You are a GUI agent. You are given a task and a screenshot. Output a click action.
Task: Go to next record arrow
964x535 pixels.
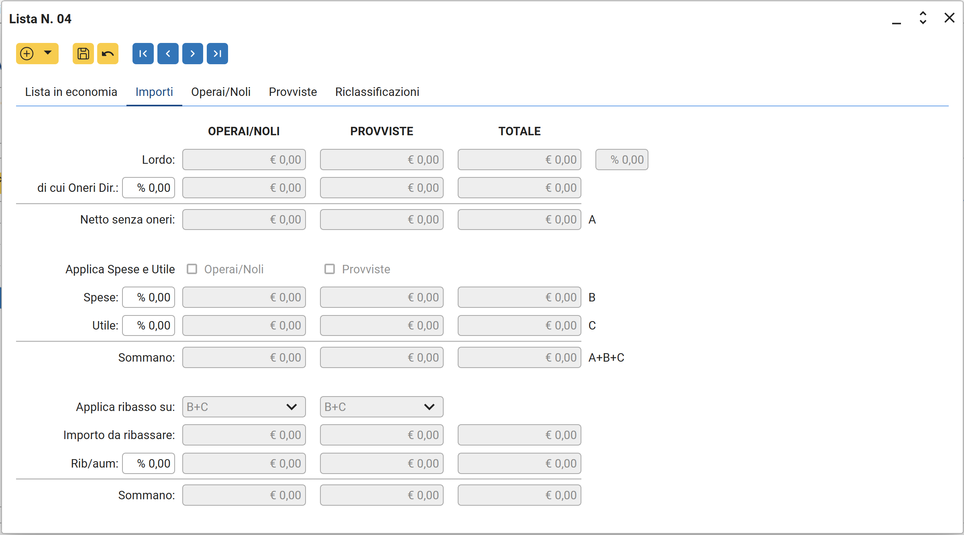(x=193, y=53)
